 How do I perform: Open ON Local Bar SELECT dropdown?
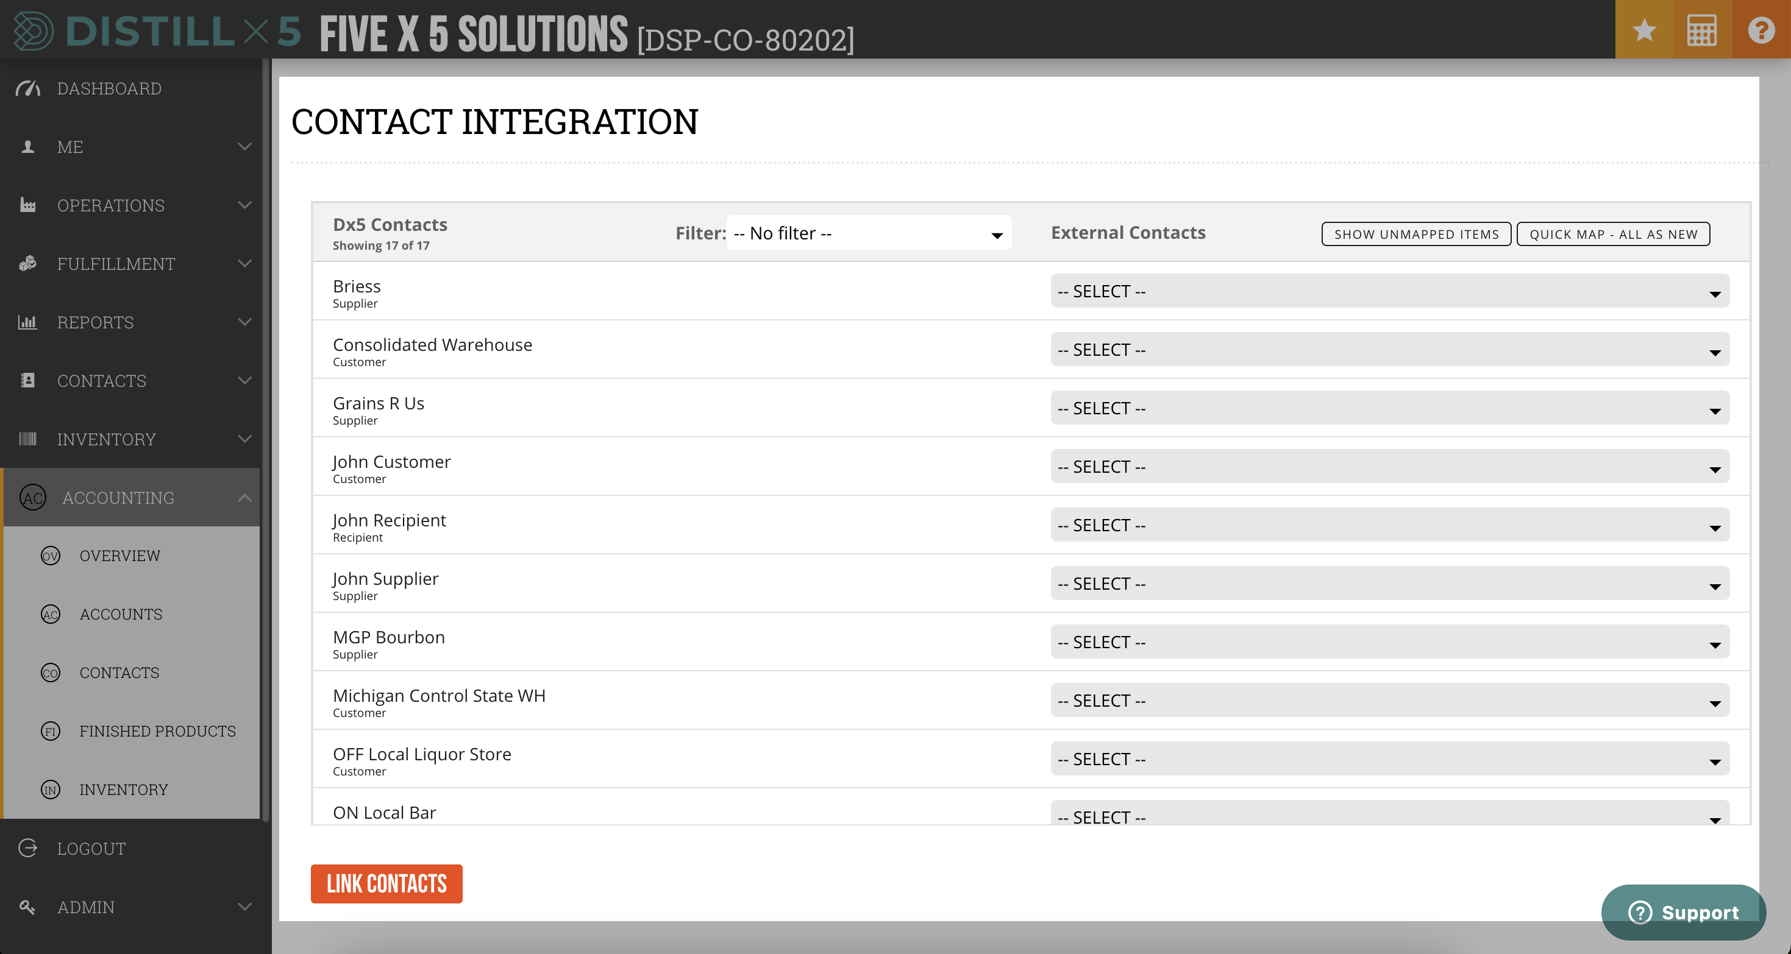point(1390,813)
